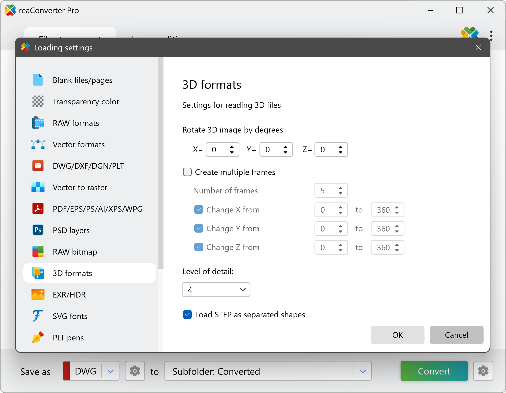506x393 pixels.
Task: Select the PLT pens pen icon
Action: (x=38, y=337)
